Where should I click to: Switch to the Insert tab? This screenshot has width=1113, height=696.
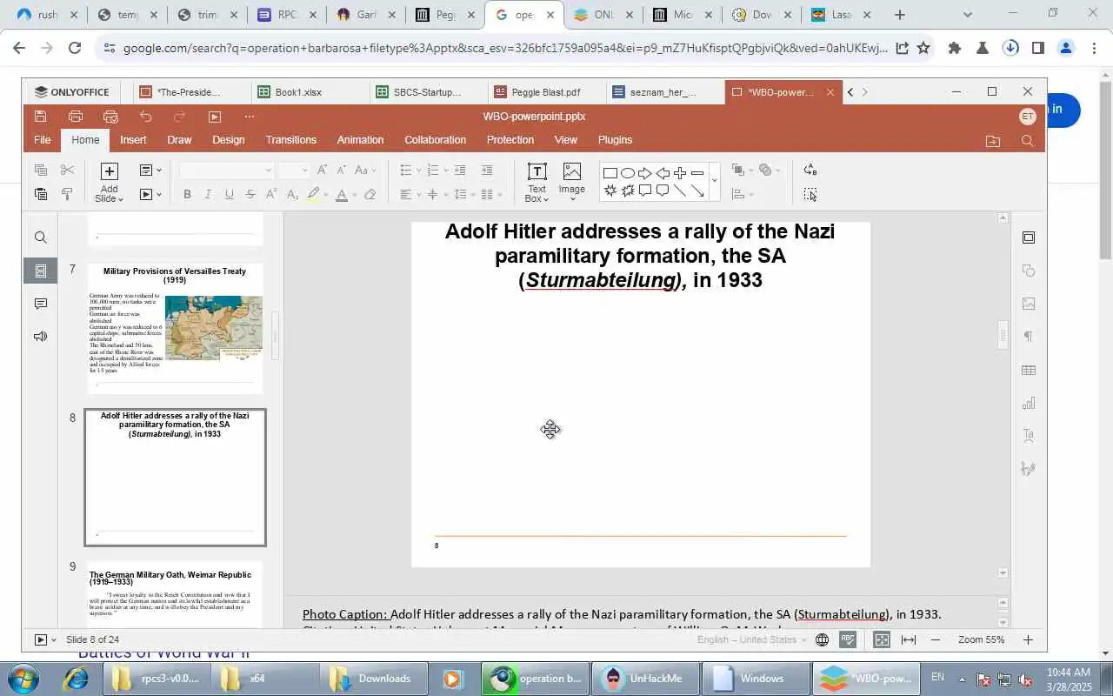[x=133, y=140]
